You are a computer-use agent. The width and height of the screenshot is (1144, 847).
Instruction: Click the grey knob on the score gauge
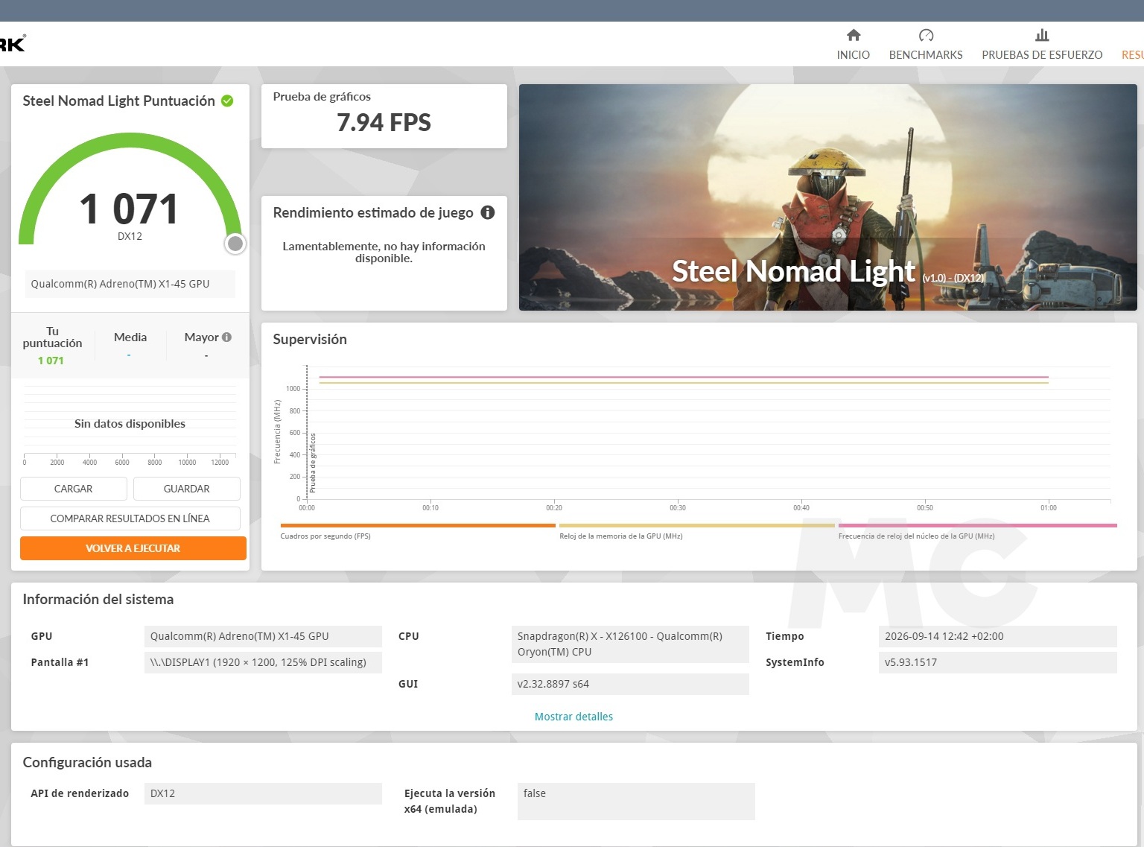[235, 244]
